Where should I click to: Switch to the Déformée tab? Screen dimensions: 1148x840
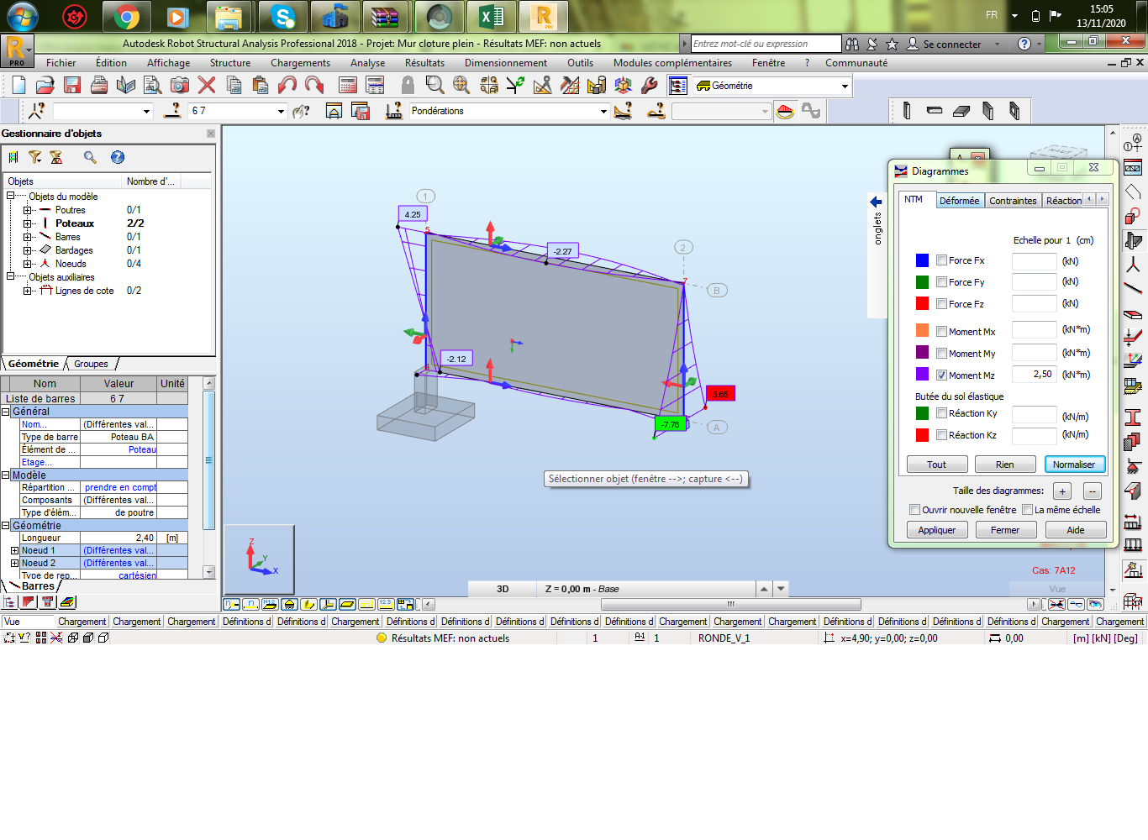pos(959,201)
